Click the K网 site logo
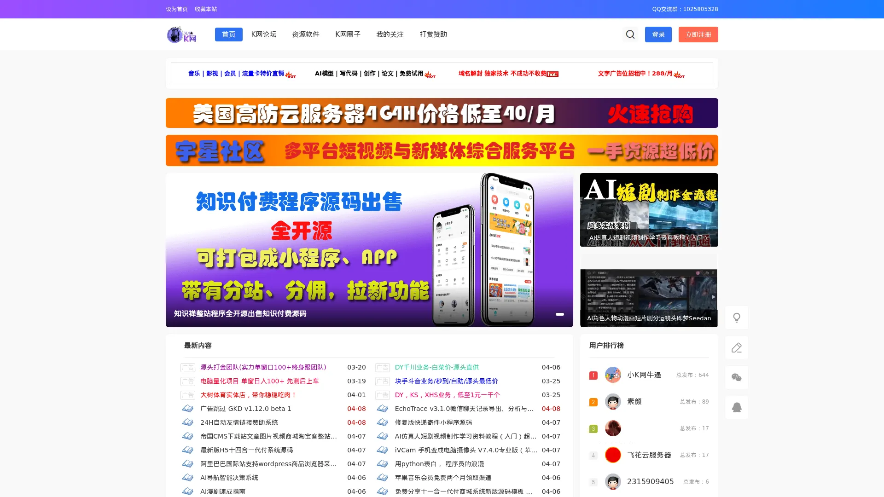 tap(182, 34)
